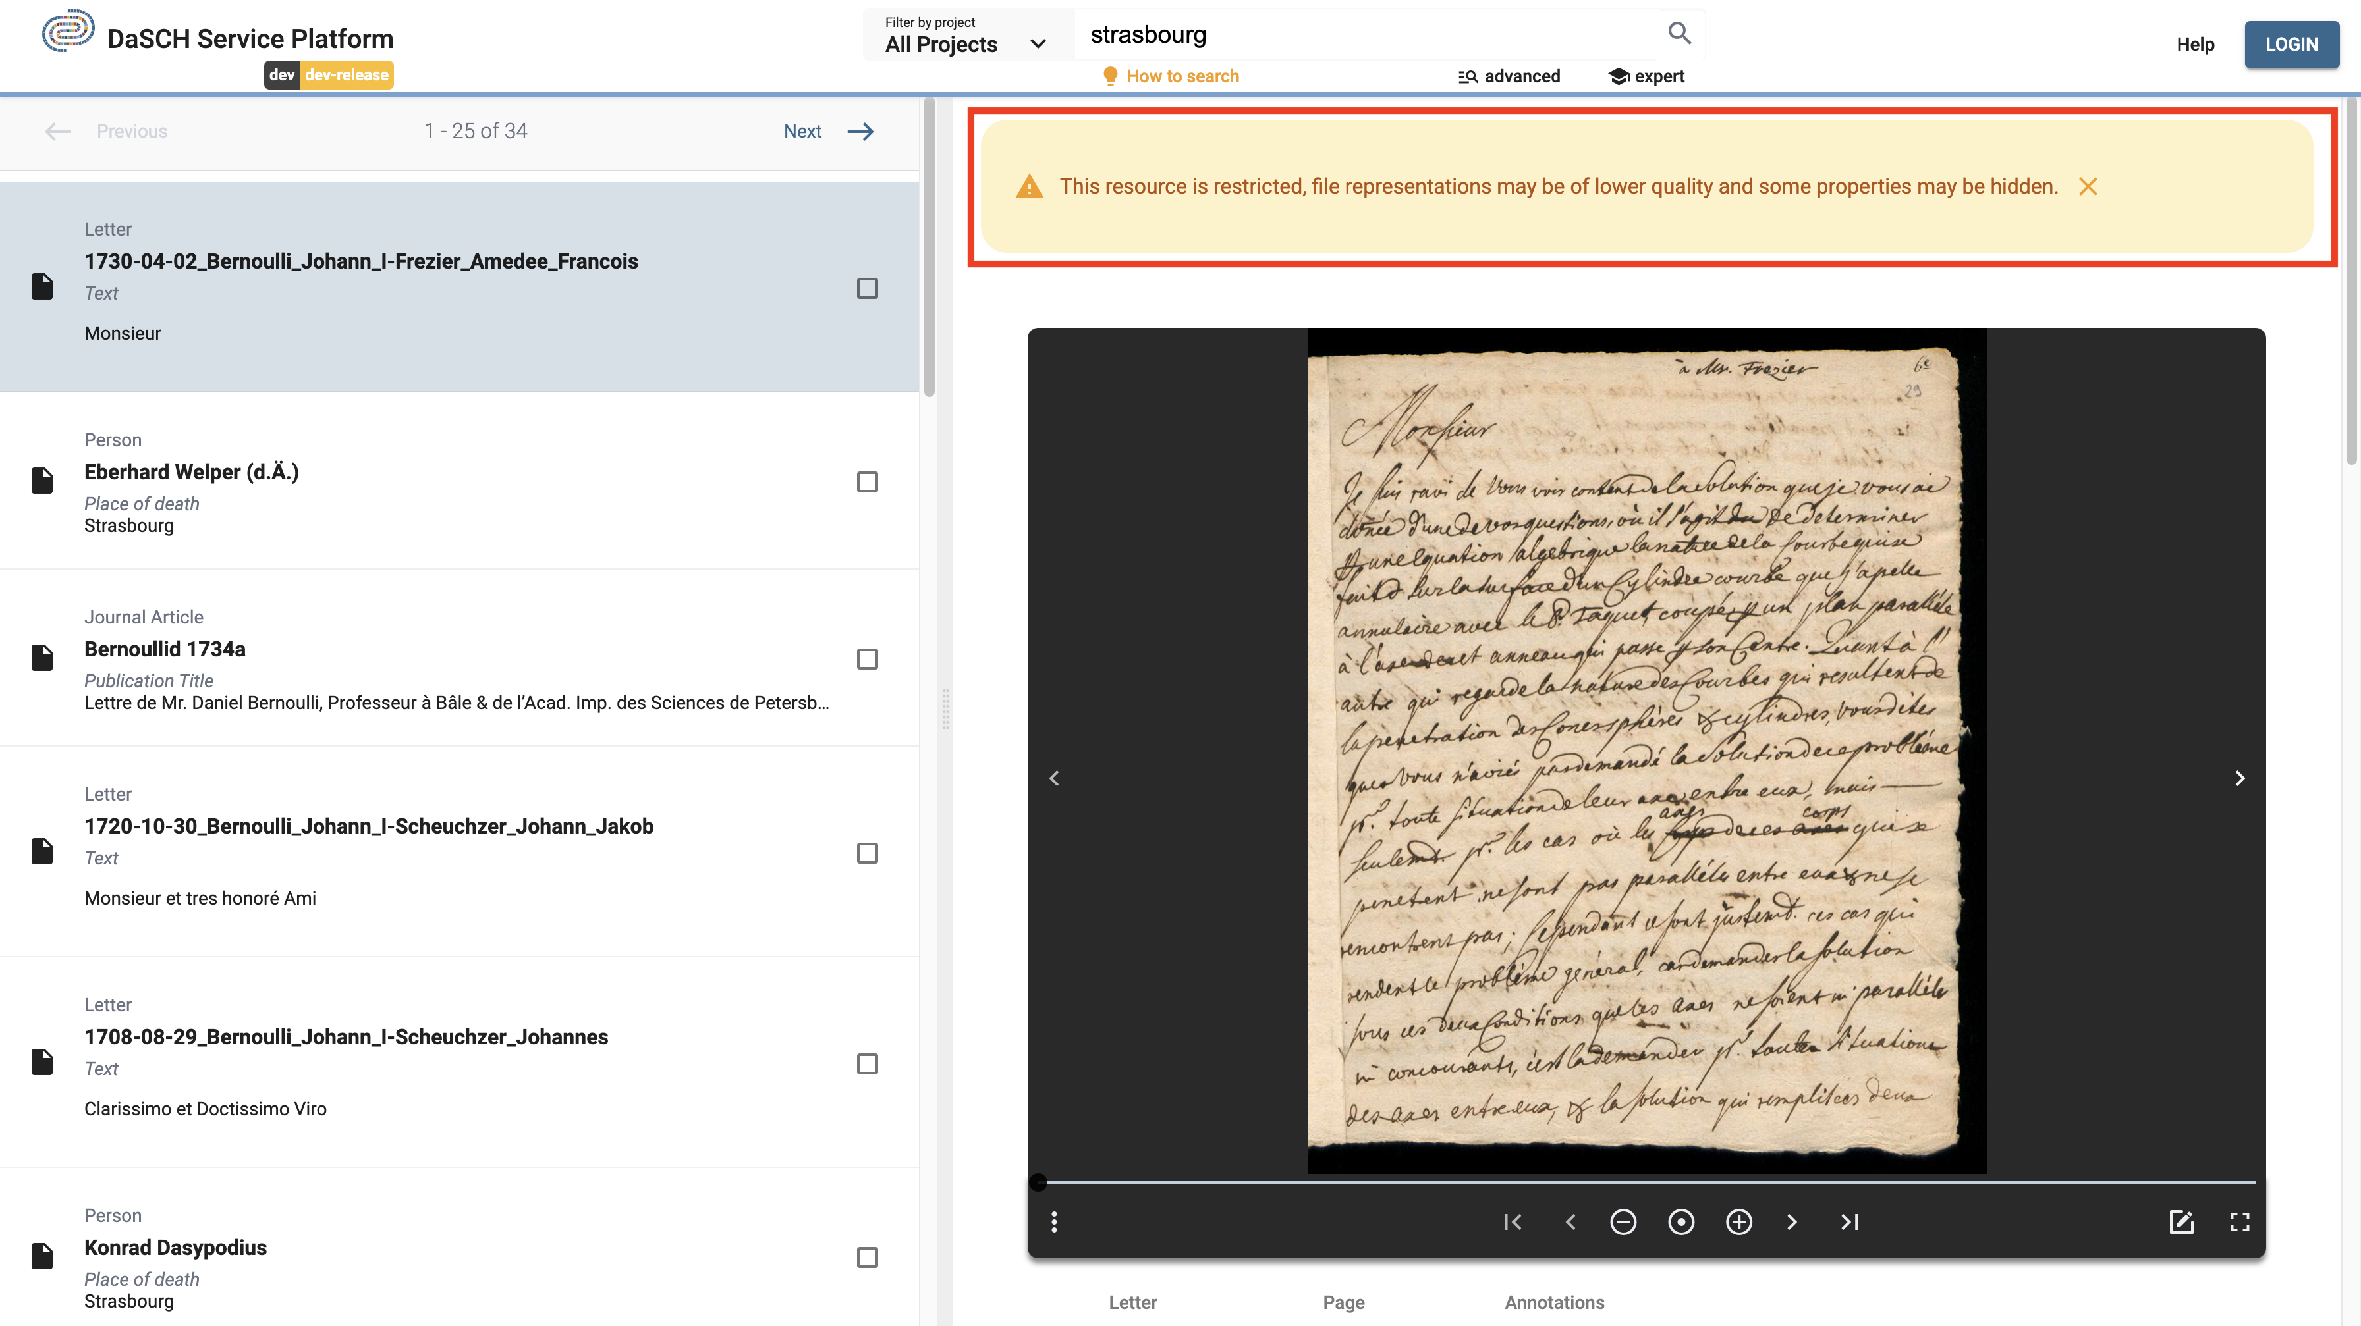Click the next page arrow in results list
Viewport: 2361px width, 1326px height.
click(x=861, y=131)
